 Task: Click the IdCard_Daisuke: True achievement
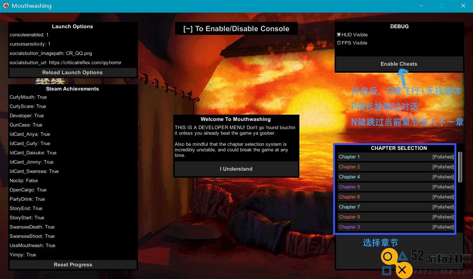pos(33,152)
